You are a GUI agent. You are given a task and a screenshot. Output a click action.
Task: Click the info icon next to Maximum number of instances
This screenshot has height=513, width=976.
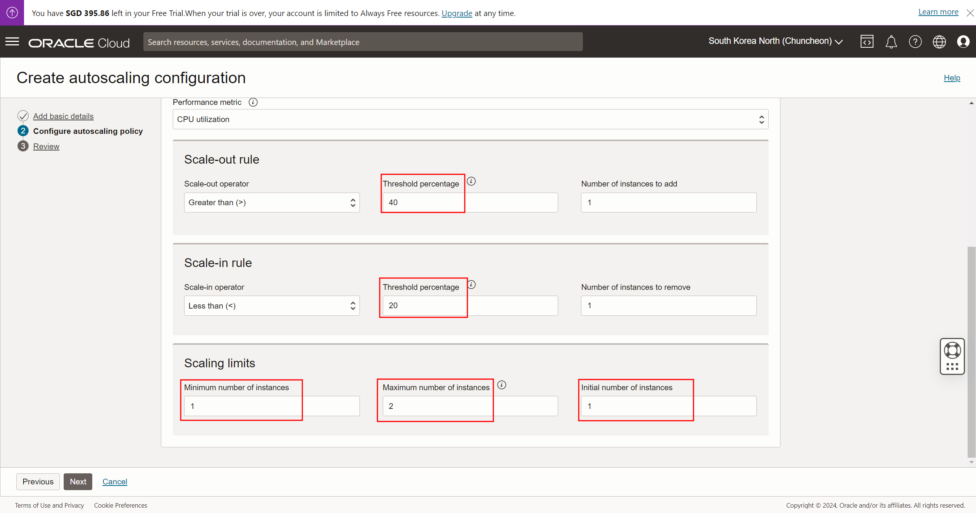tap(502, 385)
